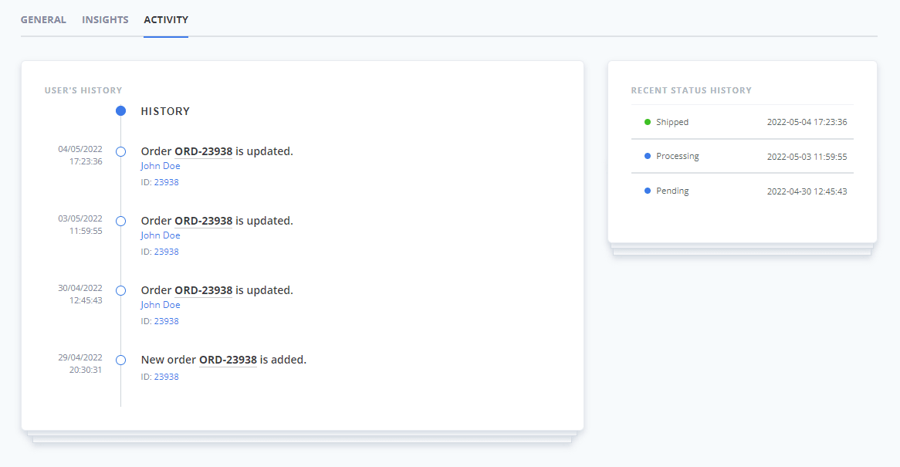900x467 pixels.
Task: Open ORD-23938 link in the new order entry
Action: pyautogui.click(x=228, y=360)
